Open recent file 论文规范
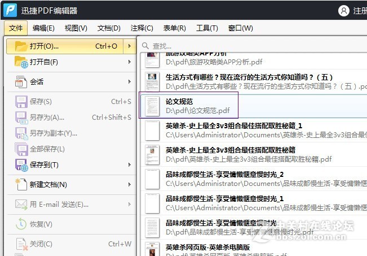367x256 pixels. pyautogui.click(x=254, y=106)
